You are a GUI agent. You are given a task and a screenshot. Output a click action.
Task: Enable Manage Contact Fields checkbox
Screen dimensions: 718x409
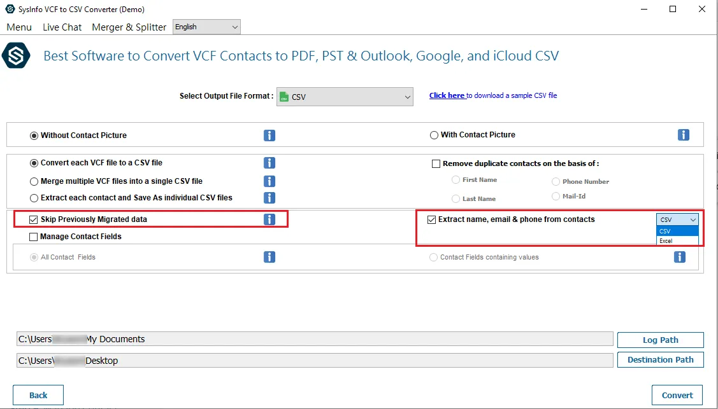pyautogui.click(x=34, y=237)
